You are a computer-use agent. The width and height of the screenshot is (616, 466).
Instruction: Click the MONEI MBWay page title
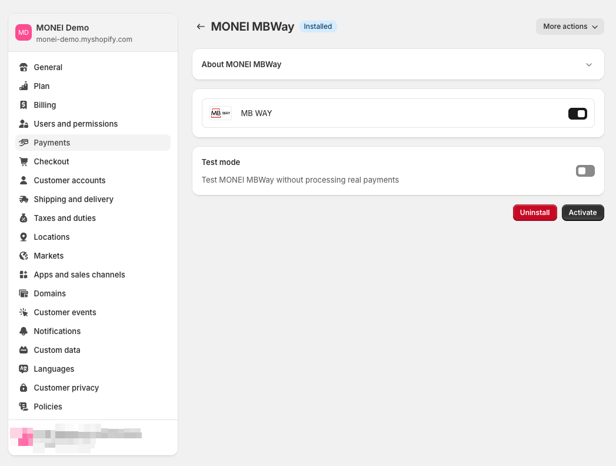click(252, 27)
